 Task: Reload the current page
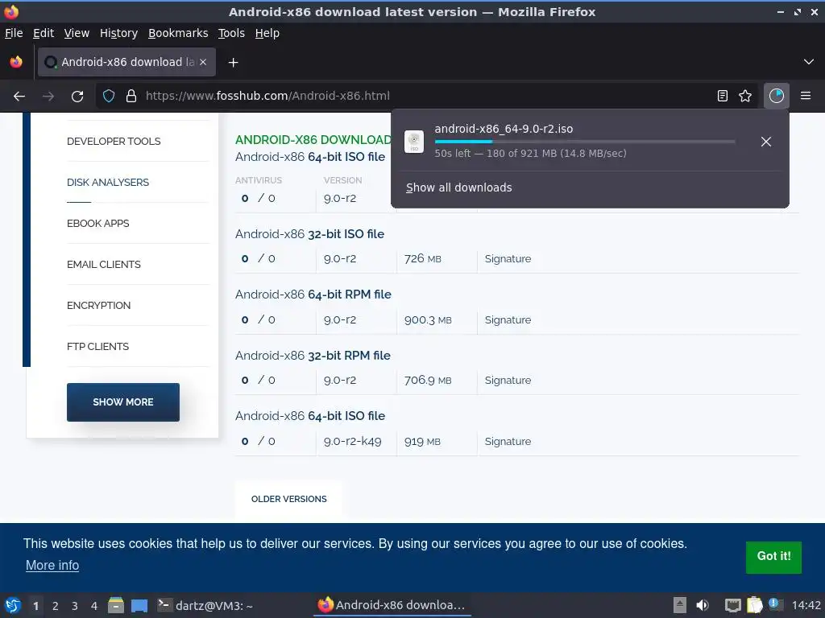pos(77,97)
